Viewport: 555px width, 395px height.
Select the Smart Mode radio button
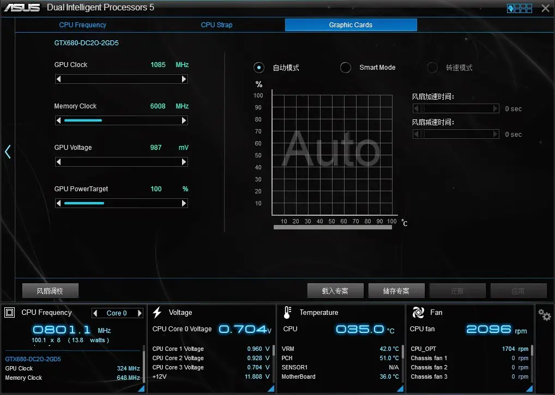tap(346, 68)
